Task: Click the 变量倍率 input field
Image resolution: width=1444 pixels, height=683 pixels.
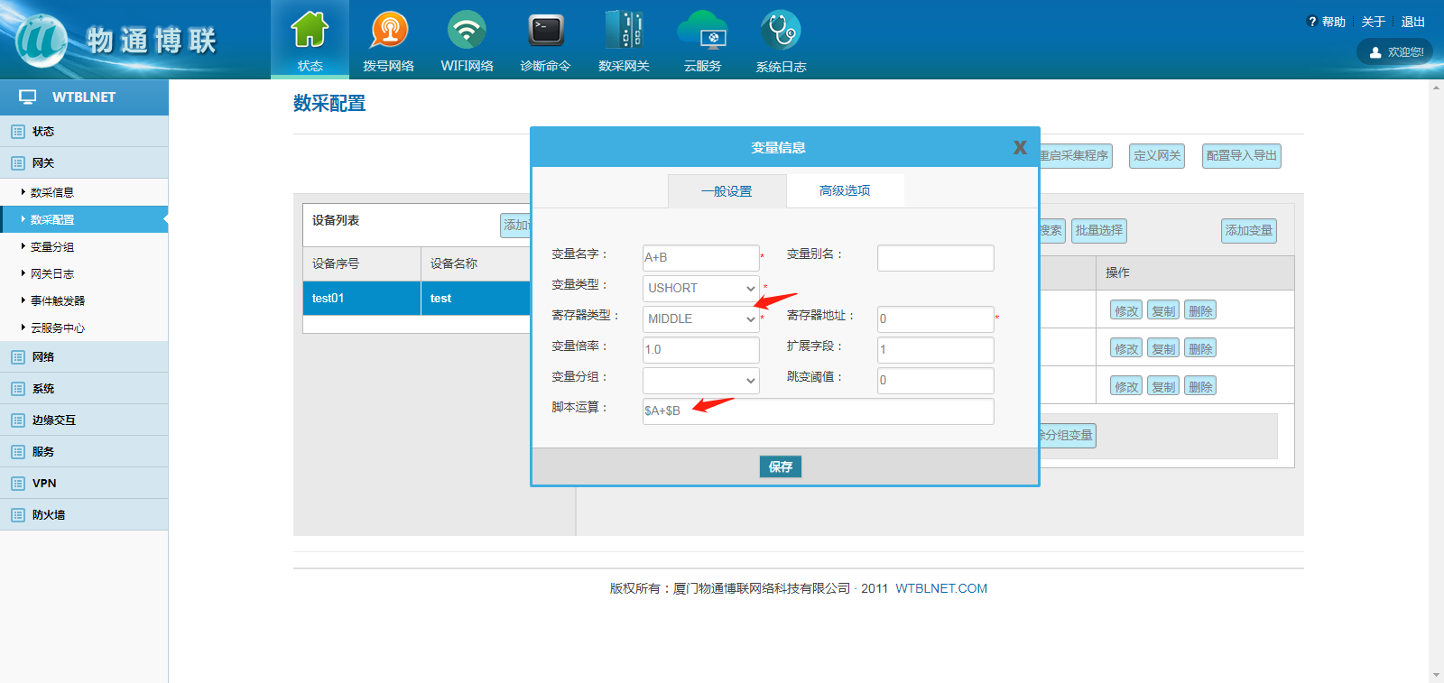Action: tap(701, 349)
